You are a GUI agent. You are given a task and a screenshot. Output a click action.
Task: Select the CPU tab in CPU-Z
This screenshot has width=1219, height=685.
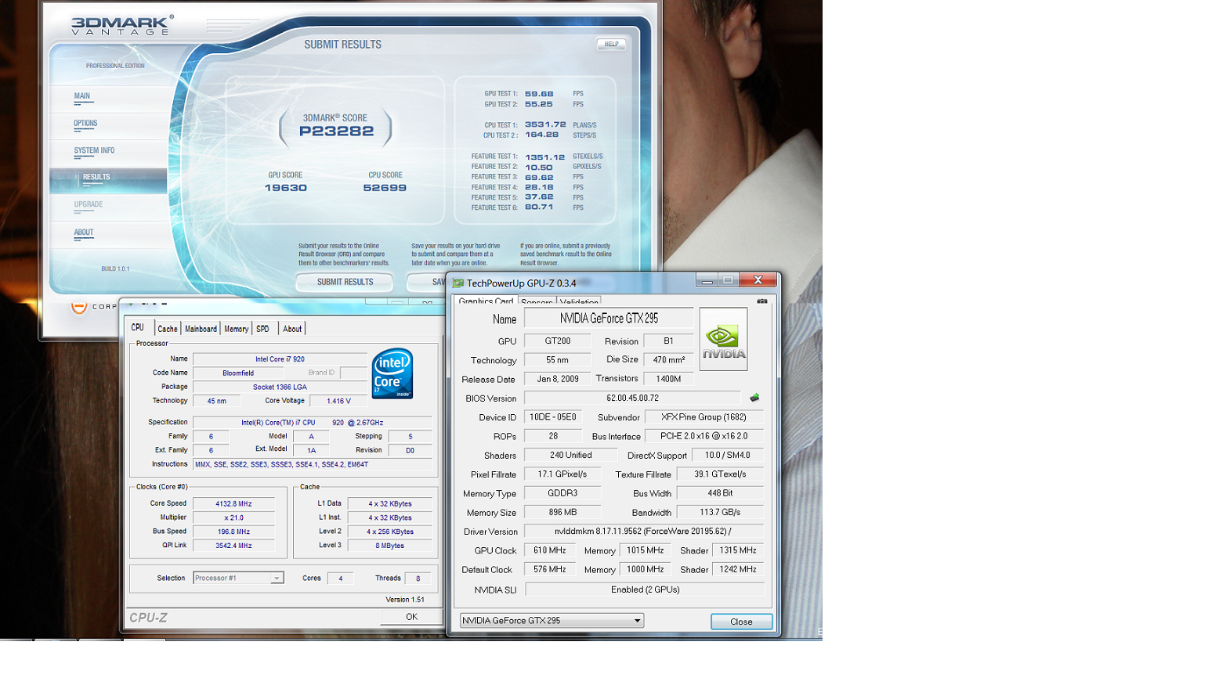coord(138,327)
